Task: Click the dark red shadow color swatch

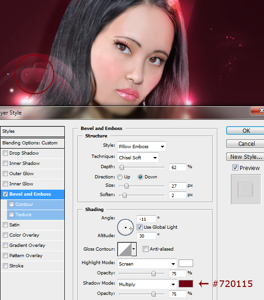Action: coord(186,284)
